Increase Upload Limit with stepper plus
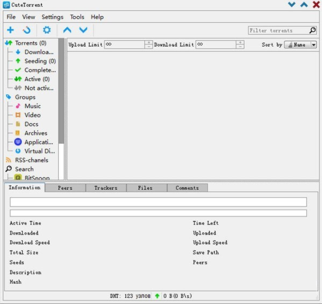This screenshot has height=304, width=322. click(x=148, y=43)
